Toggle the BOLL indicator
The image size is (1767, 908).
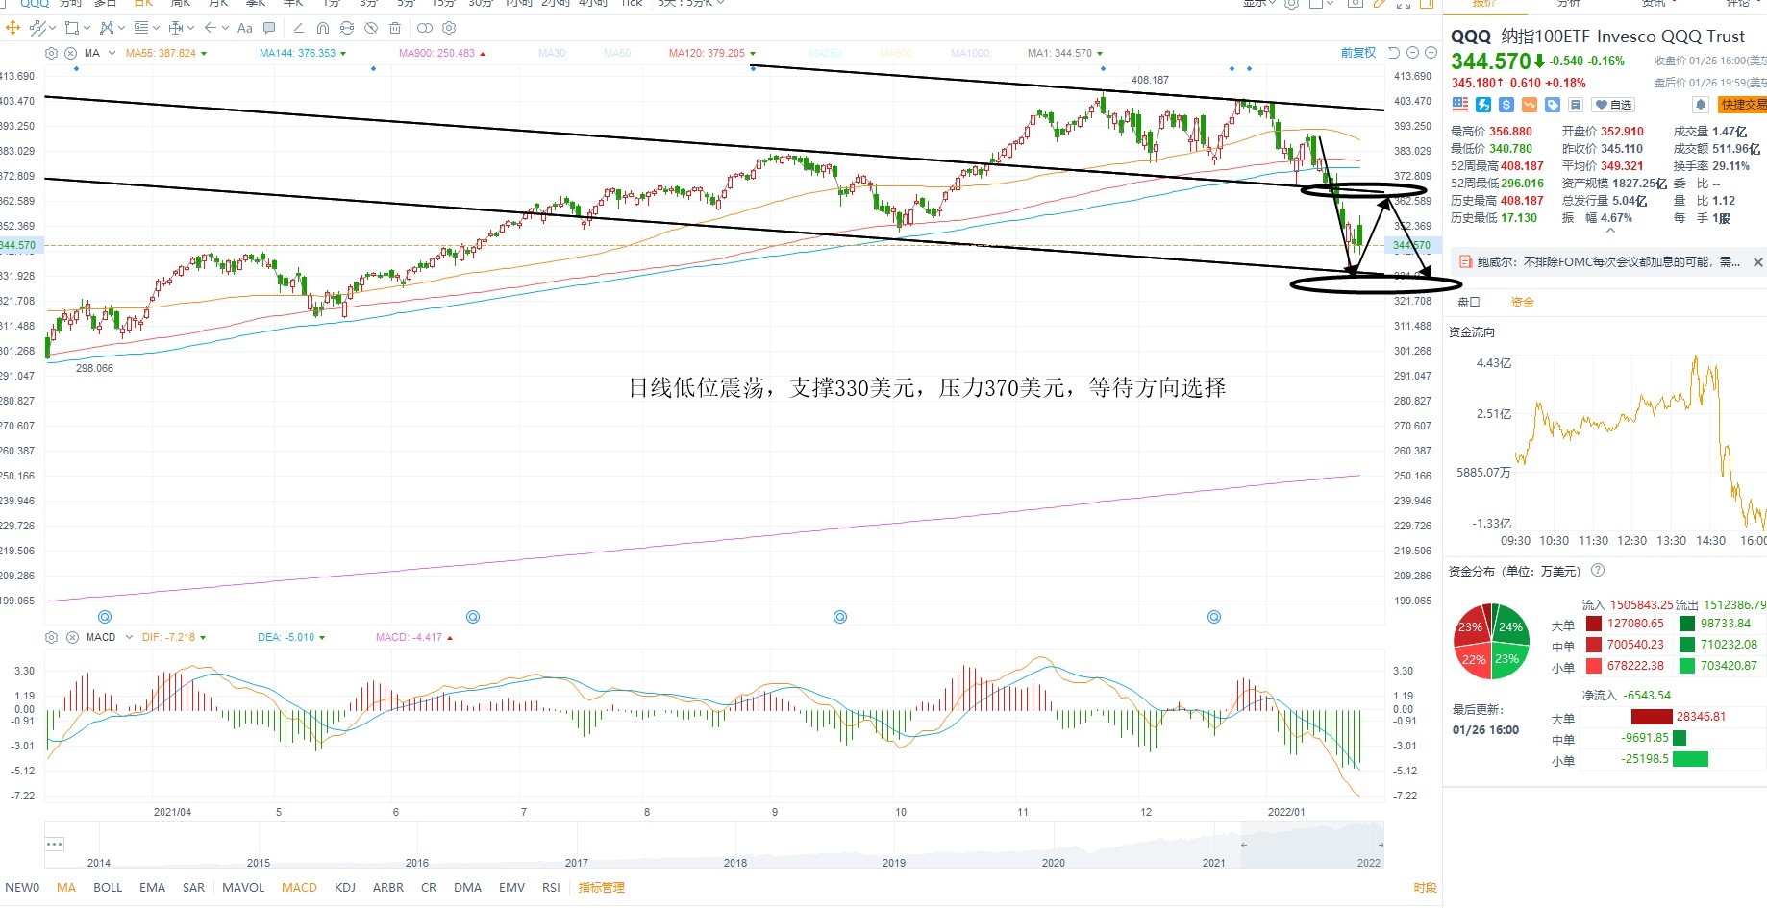(108, 887)
